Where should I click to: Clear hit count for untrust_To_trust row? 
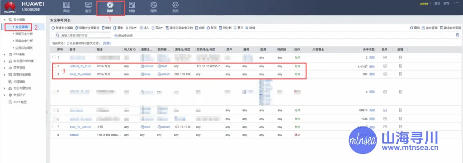[372, 67]
